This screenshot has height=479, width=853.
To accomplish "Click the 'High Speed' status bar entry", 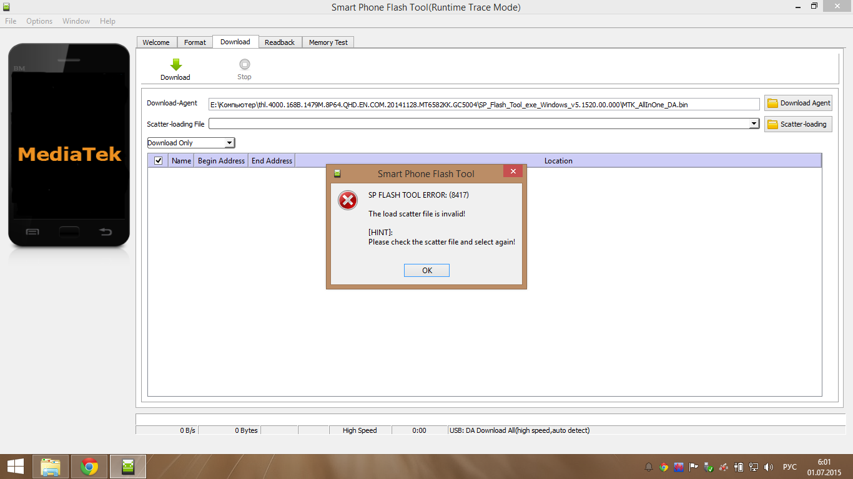I will pos(360,430).
